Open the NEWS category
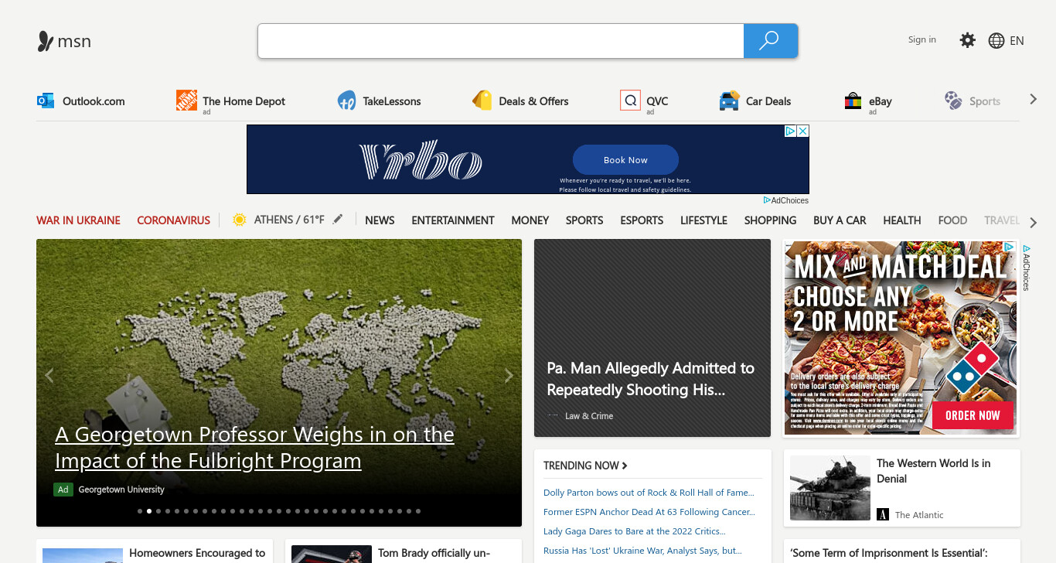1056x563 pixels. coord(380,220)
